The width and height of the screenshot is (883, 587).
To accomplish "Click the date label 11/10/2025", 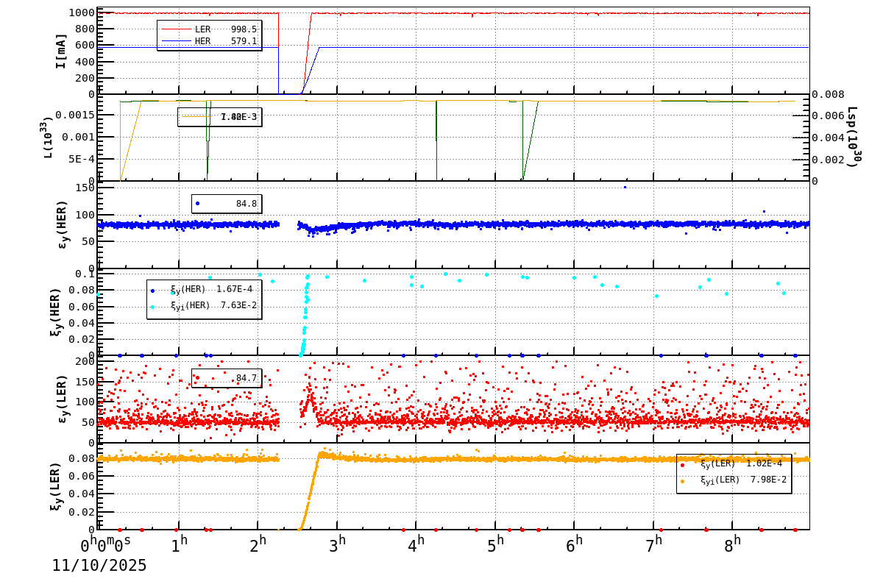I will 99,567.
